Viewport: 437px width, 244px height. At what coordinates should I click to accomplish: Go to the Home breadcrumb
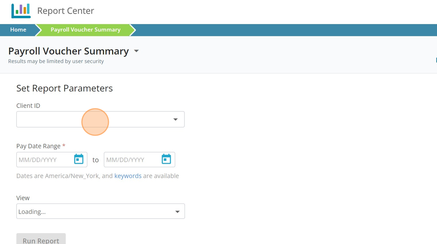pos(18,30)
